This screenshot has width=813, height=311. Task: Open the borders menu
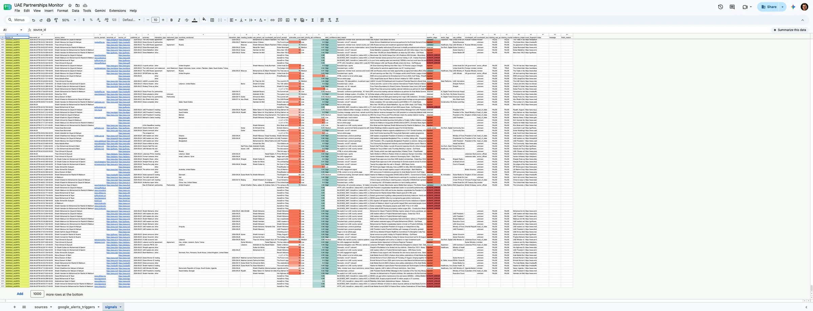coord(212,20)
